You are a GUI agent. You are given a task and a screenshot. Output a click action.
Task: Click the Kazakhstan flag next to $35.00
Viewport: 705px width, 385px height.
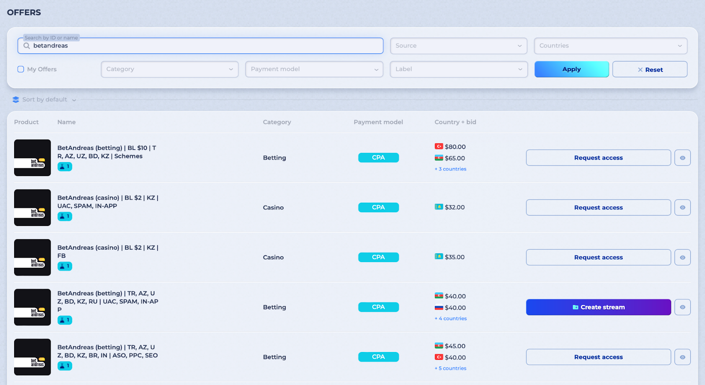click(x=439, y=256)
